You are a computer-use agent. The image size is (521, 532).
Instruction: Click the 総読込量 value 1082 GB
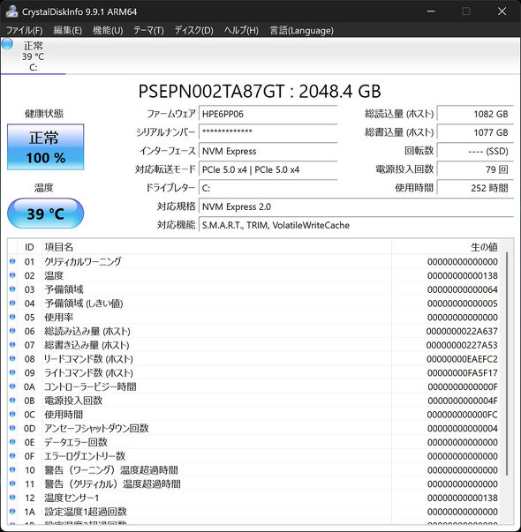click(475, 114)
